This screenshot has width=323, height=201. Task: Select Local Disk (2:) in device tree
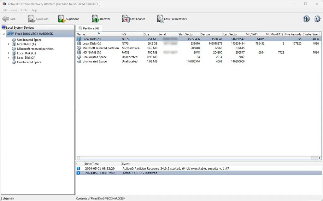point(26,58)
